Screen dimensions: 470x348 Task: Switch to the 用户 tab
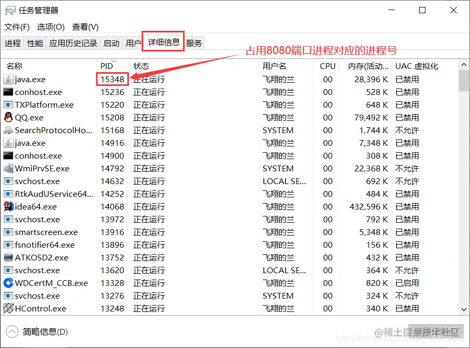click(x=133, y=43)
